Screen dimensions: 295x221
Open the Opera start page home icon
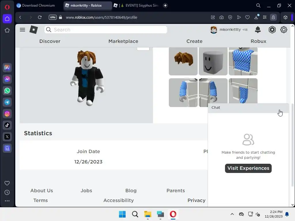pos(7,19)
